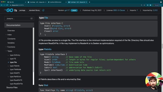Close the localhost:3000/contact tab

tap(66, 2)
